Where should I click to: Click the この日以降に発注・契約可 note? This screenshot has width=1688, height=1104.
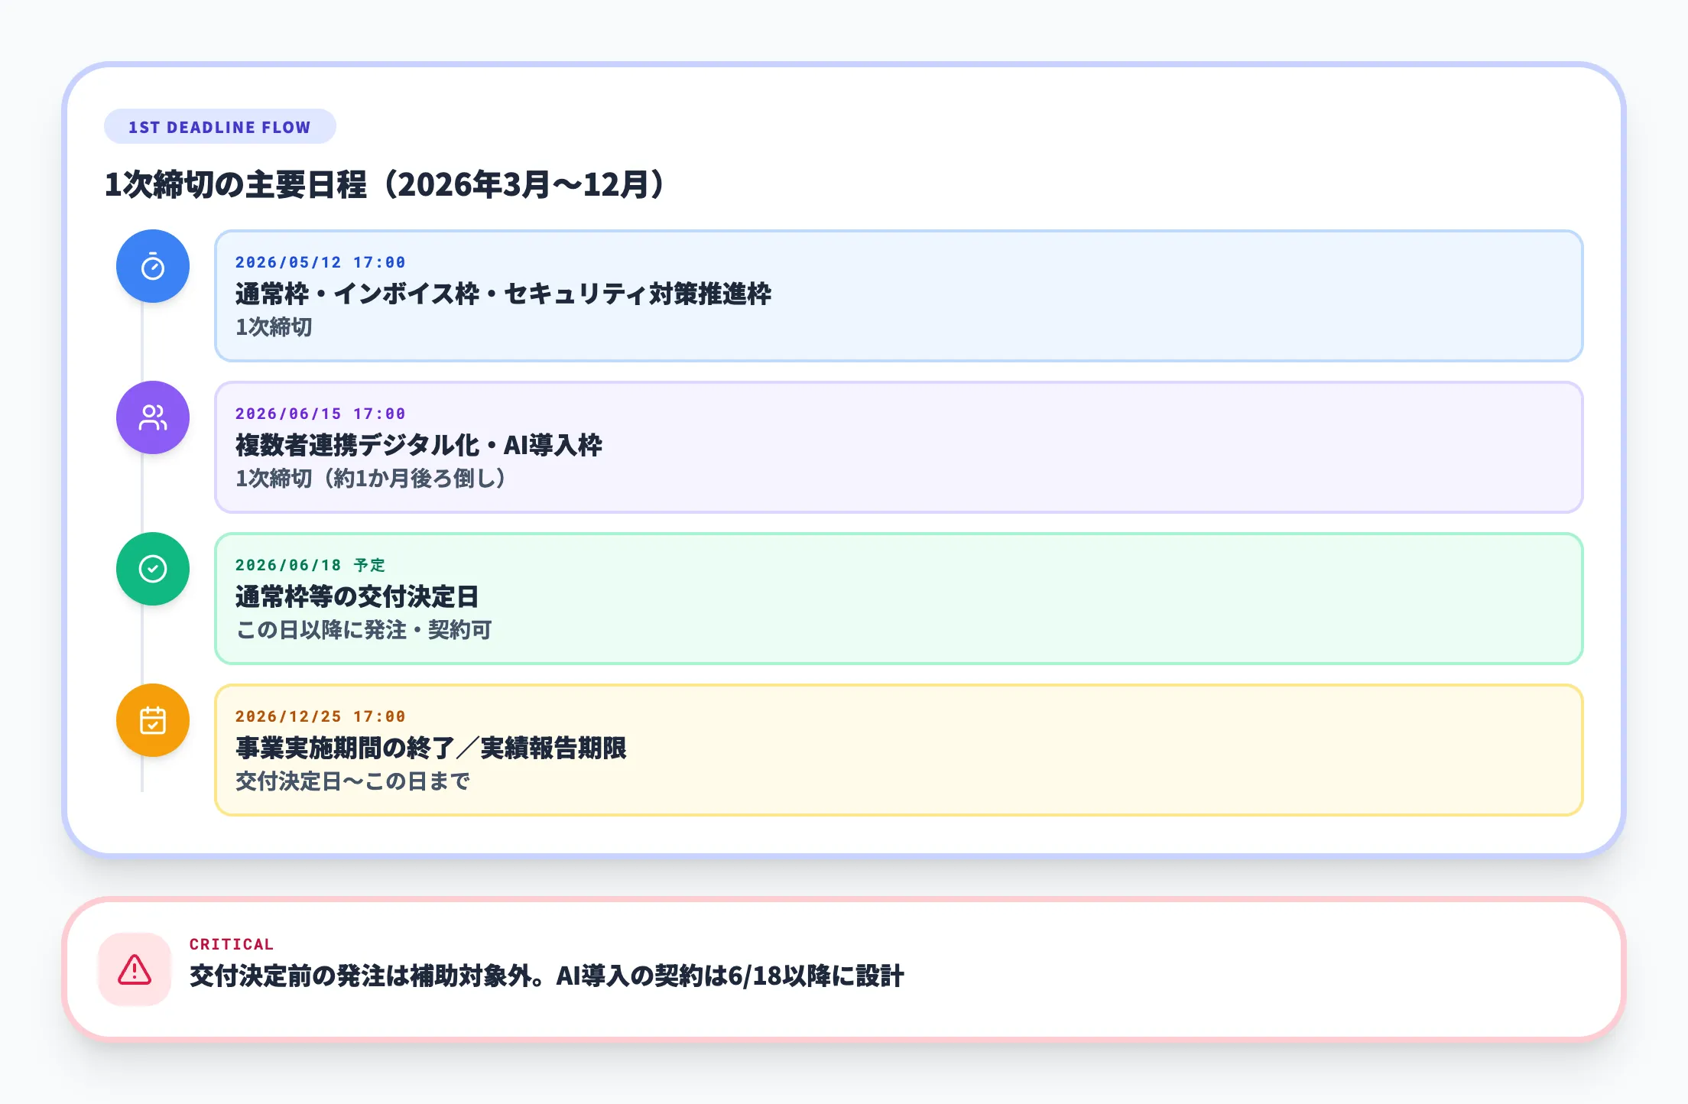[363, 630]
